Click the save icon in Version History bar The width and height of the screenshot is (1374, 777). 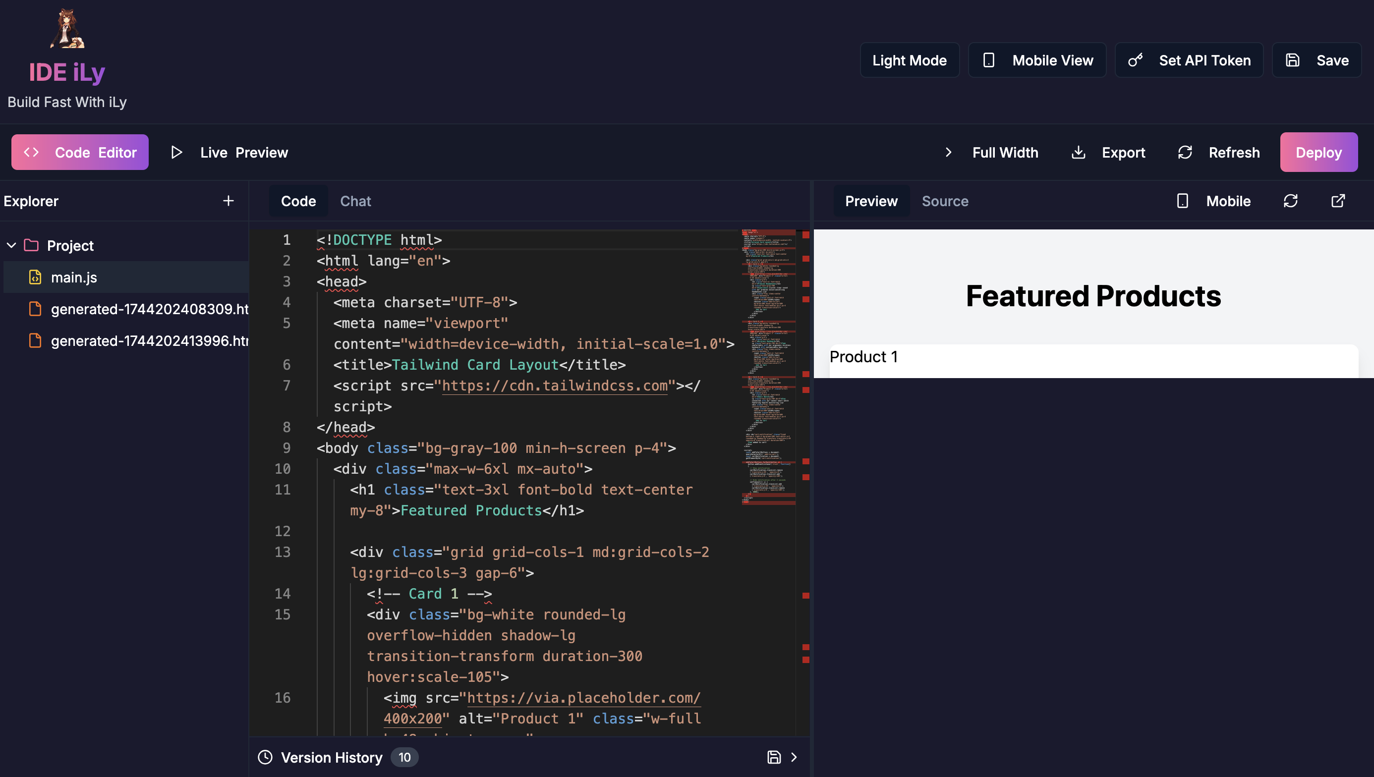773,757
